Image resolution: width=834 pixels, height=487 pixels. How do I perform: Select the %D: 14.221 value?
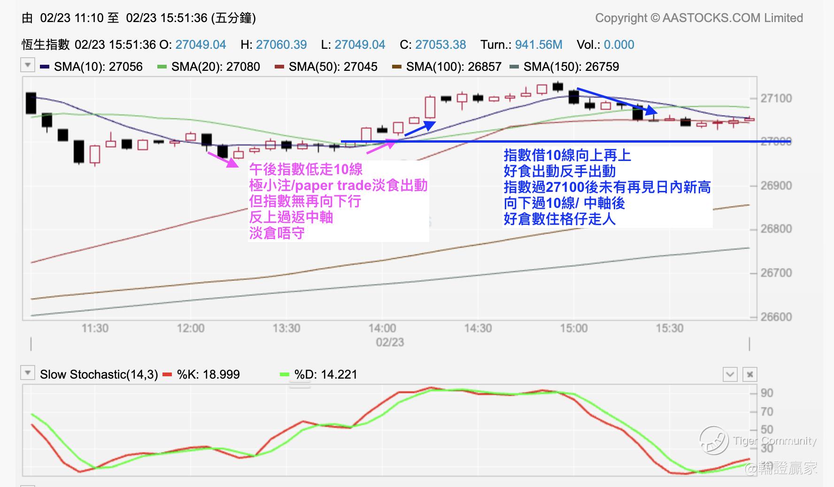(x=325, y=374)
